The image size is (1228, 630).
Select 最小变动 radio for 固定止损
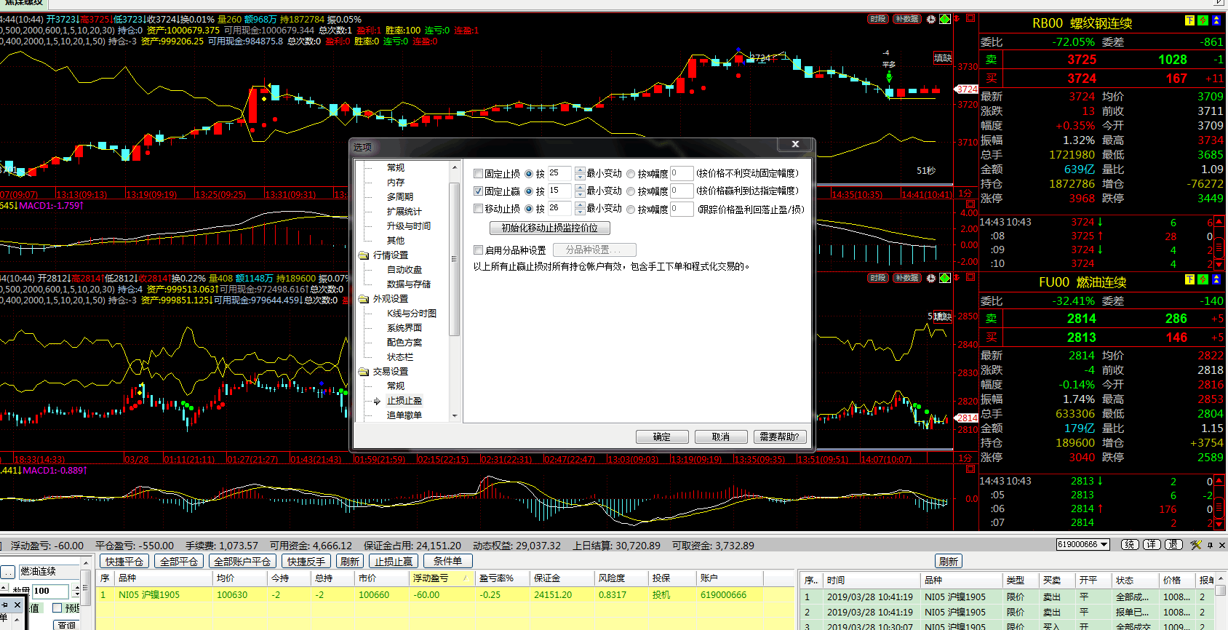(529, 174)
